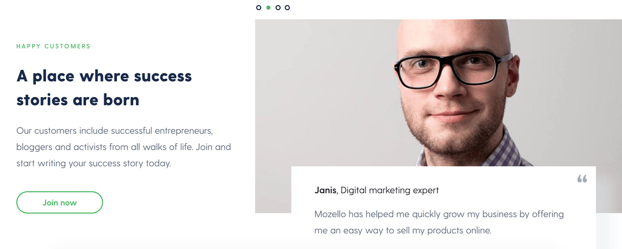Image resolution: width=622 pixels, height=249 pixels.
Task: Click the bold name Janis
Action: point(326,190)
